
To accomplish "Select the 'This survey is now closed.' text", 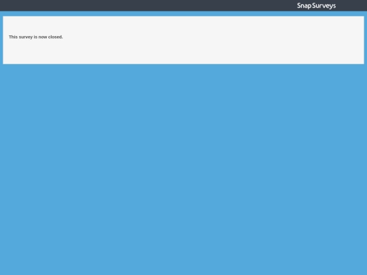I will (x=36, y=37).
